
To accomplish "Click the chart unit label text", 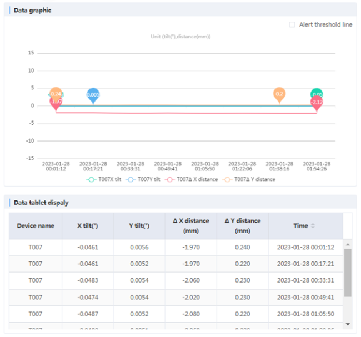I will coord(180,37).
